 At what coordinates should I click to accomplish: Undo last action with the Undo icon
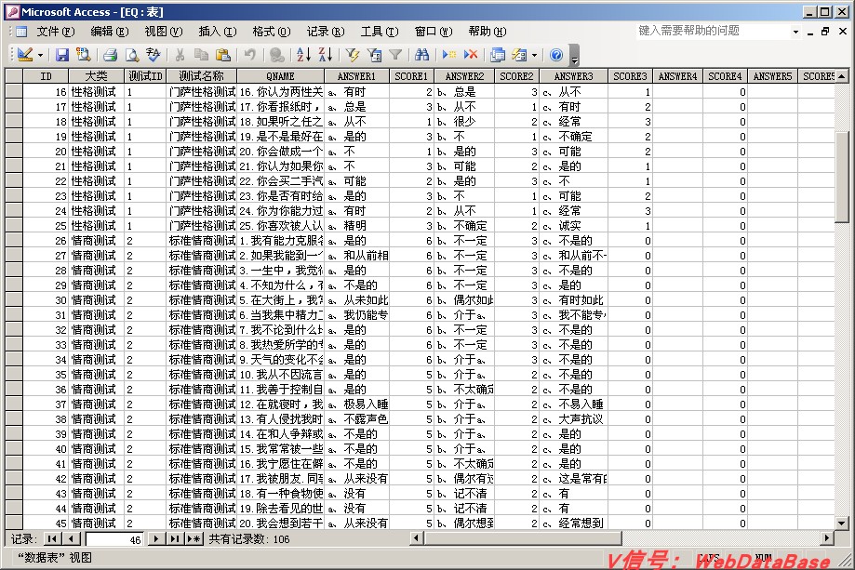pyautogui.click(x=249, y=55)
